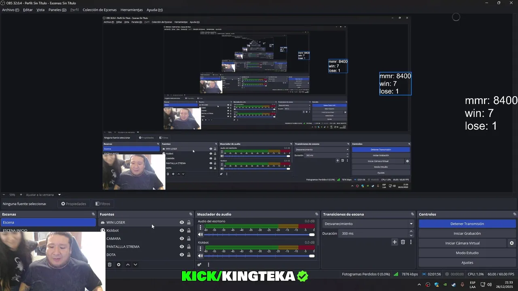
Task: Move source up with arrow
Action: coord(128,265)
